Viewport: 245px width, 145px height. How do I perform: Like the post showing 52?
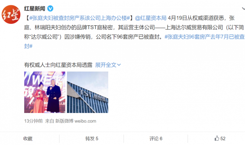pyautogui.click(x=220, y=138)
